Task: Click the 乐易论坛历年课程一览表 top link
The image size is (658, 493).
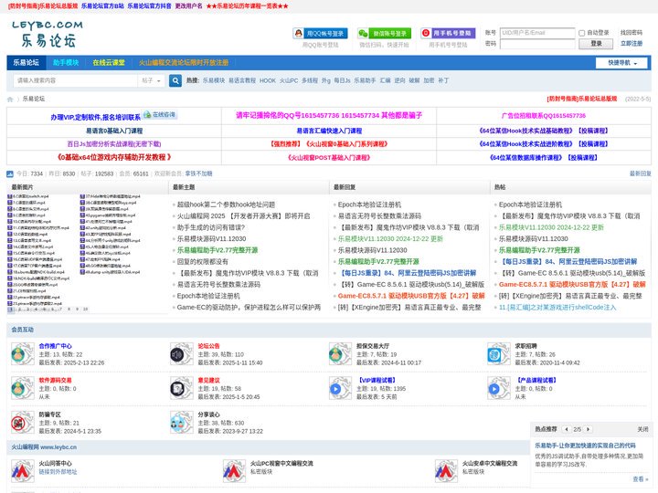Action: pos(247,5)
